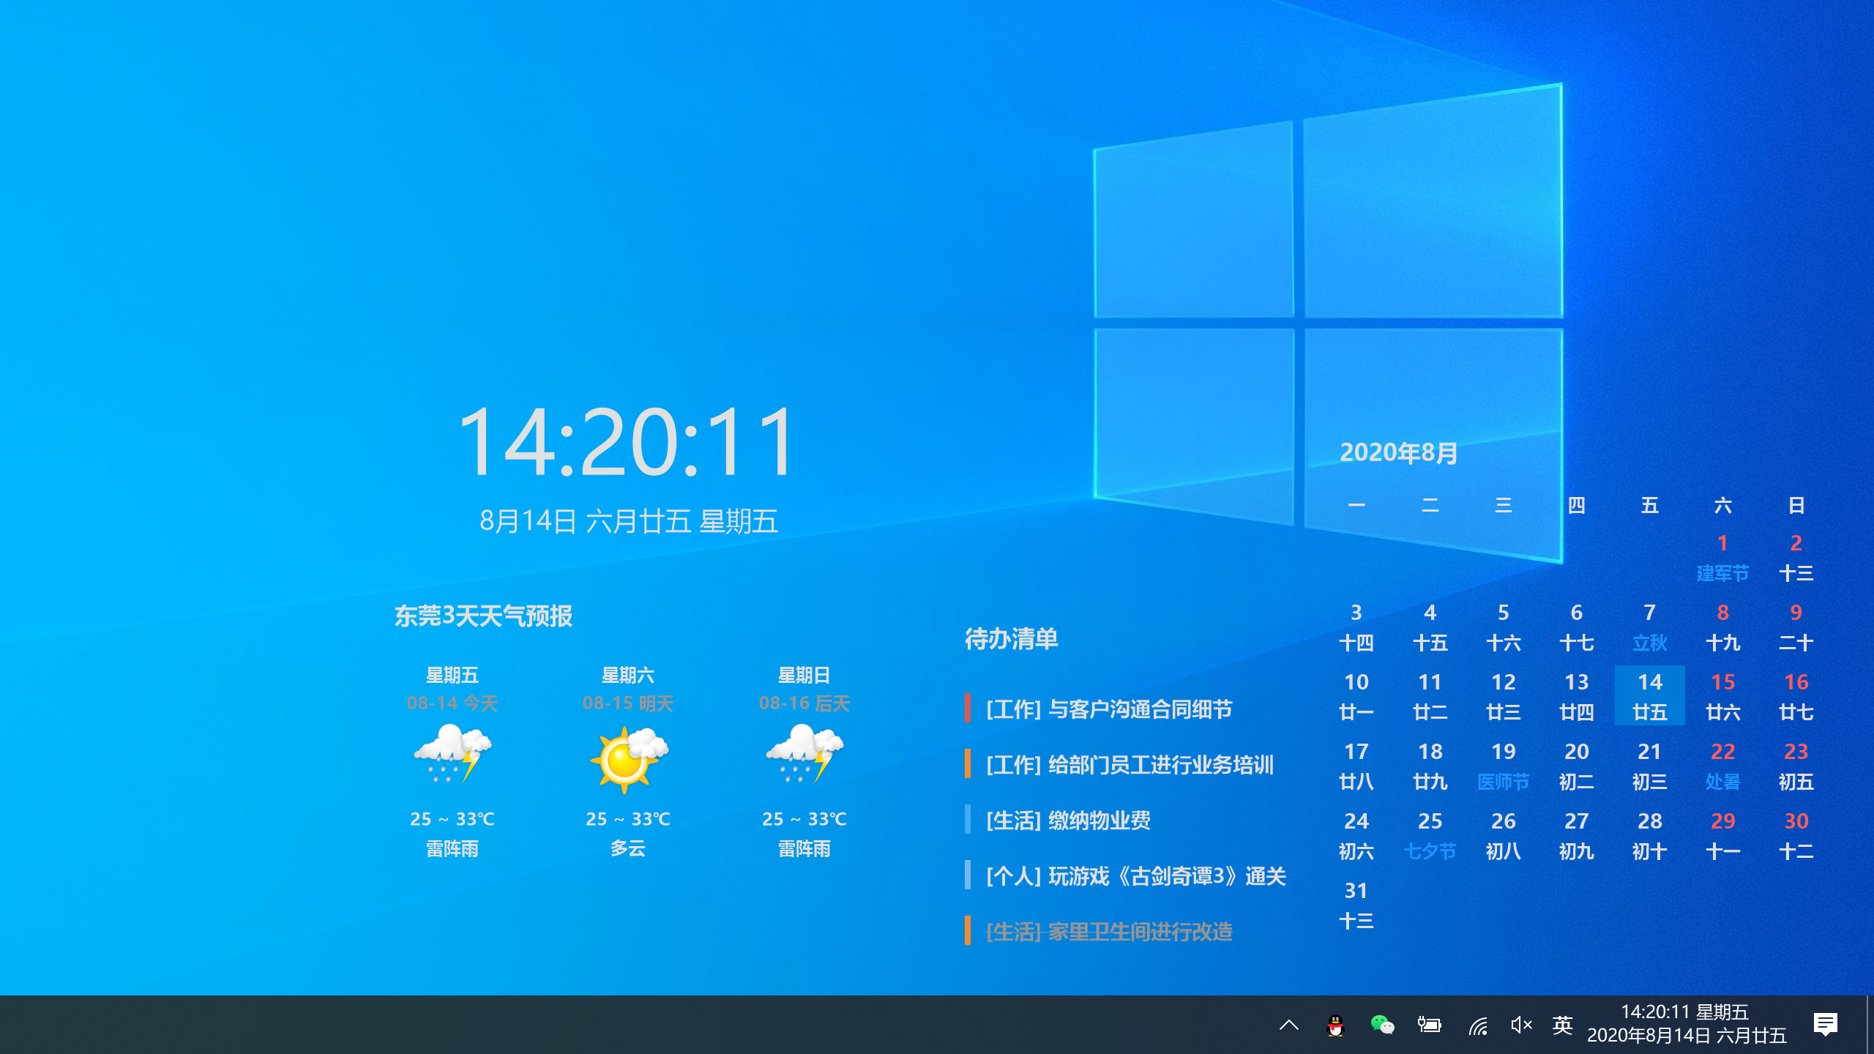The height and width of the screenshot is (1054, 1874).
Task: Open the 待办清单 heading
Action: click(x=1012, y=639)
